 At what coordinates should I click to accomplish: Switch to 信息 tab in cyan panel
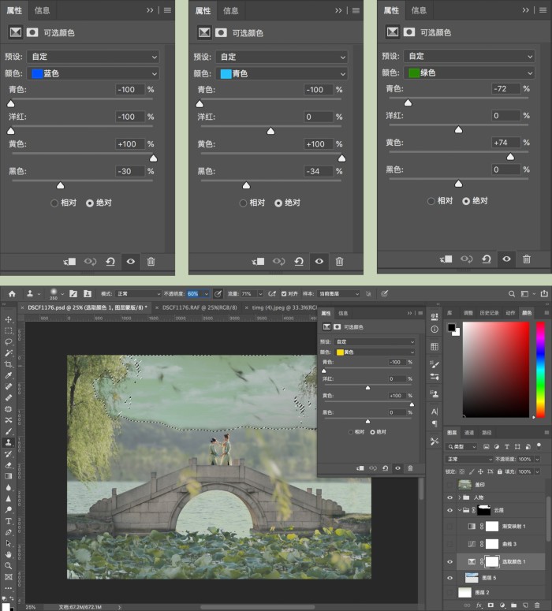[x=230, y=10]
